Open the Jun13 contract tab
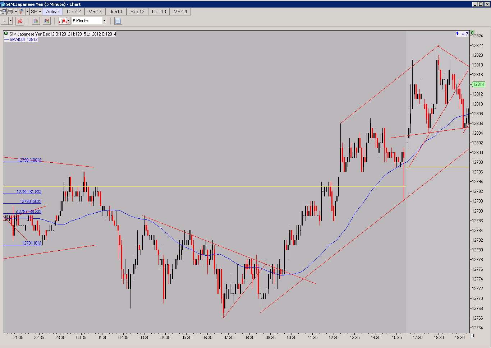The height and width of the screenshot is (348, 491). (x=116, y=11)
